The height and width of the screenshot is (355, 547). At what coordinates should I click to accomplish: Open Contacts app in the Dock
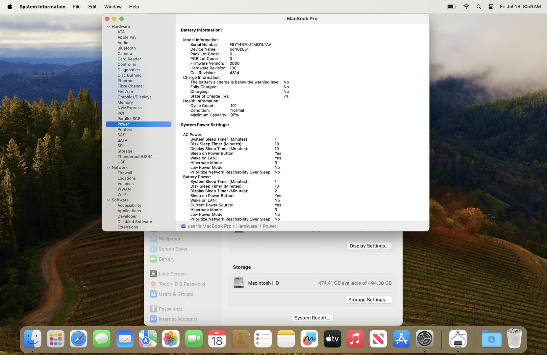point(240,339)
